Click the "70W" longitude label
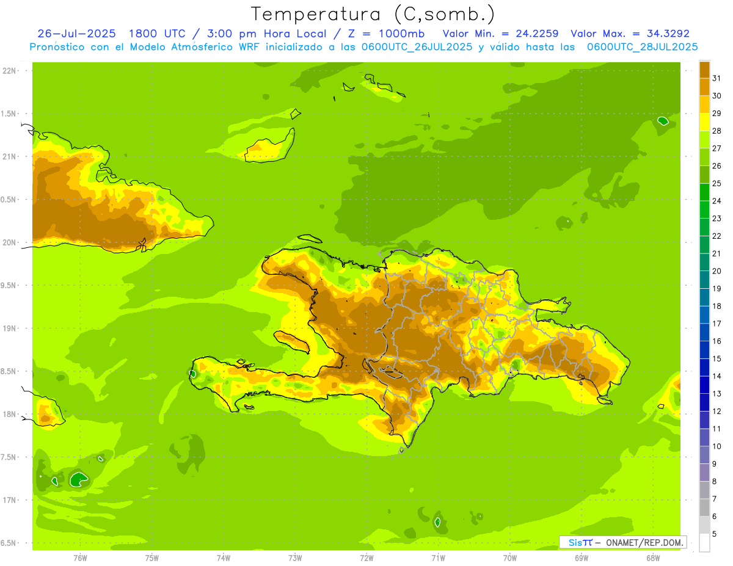 pyautogui.click(x=510, y=558)
